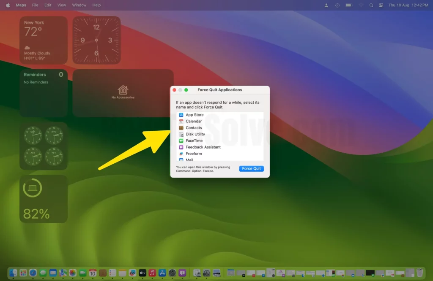Click the Maps icon in the Dock
The image size is (433, 281).
point(63,273)
